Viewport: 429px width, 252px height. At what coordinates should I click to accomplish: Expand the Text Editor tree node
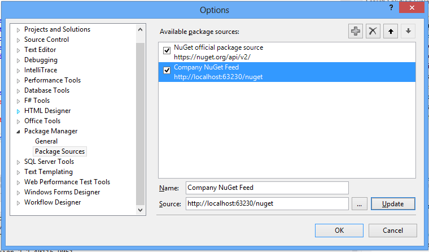19,50
